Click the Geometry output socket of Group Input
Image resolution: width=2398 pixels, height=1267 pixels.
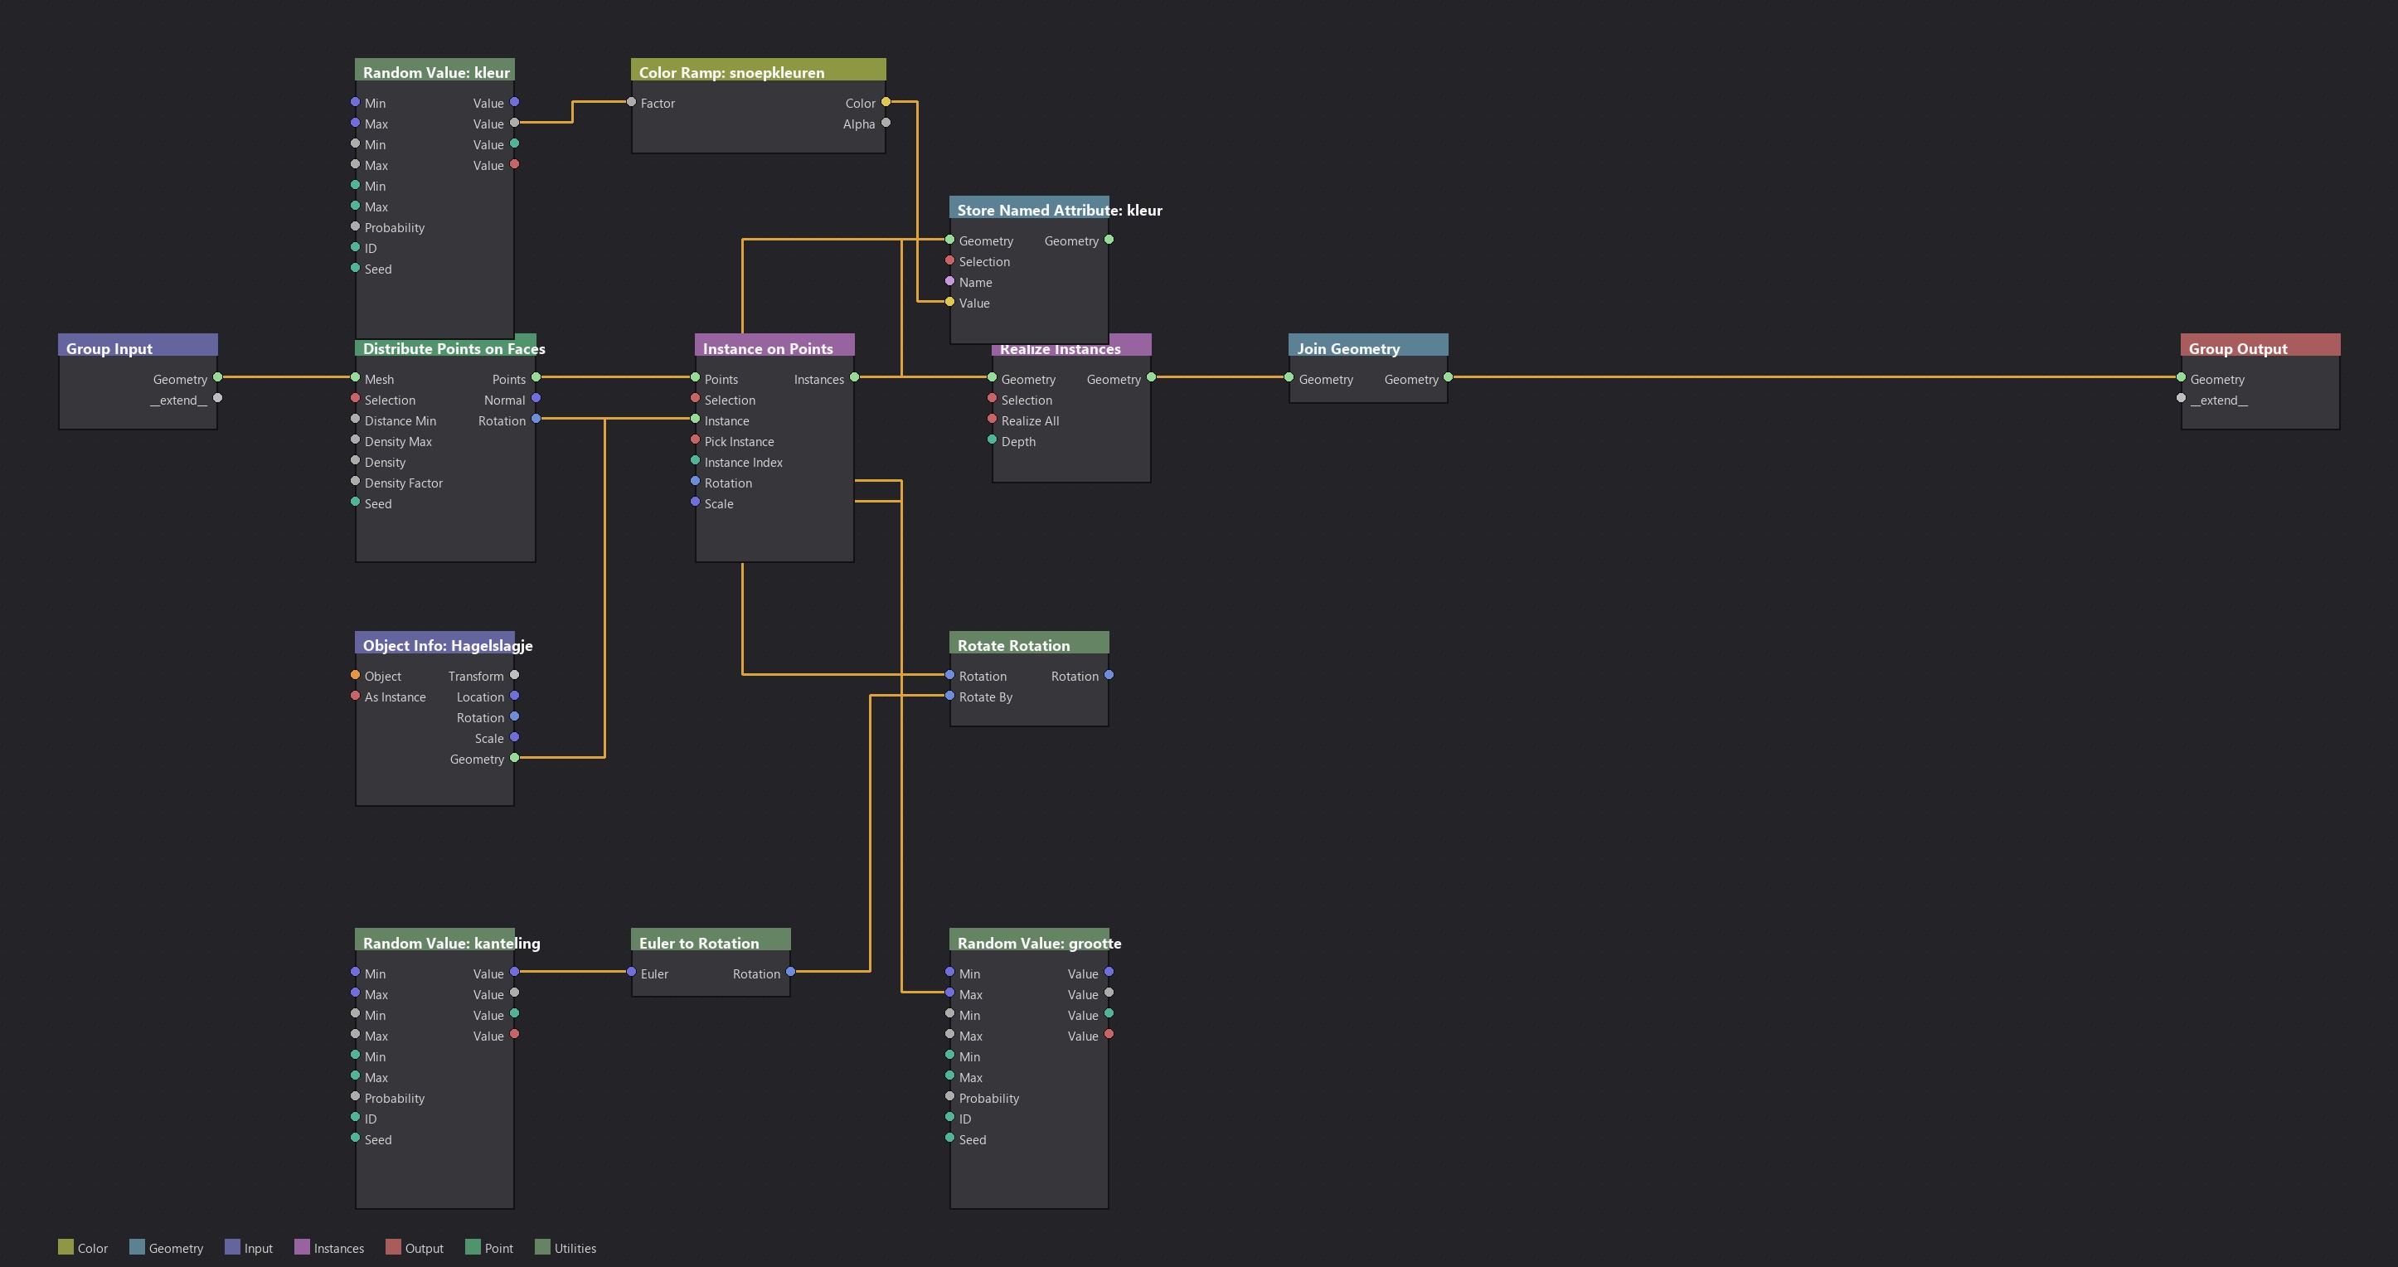(x=218, y=378)
